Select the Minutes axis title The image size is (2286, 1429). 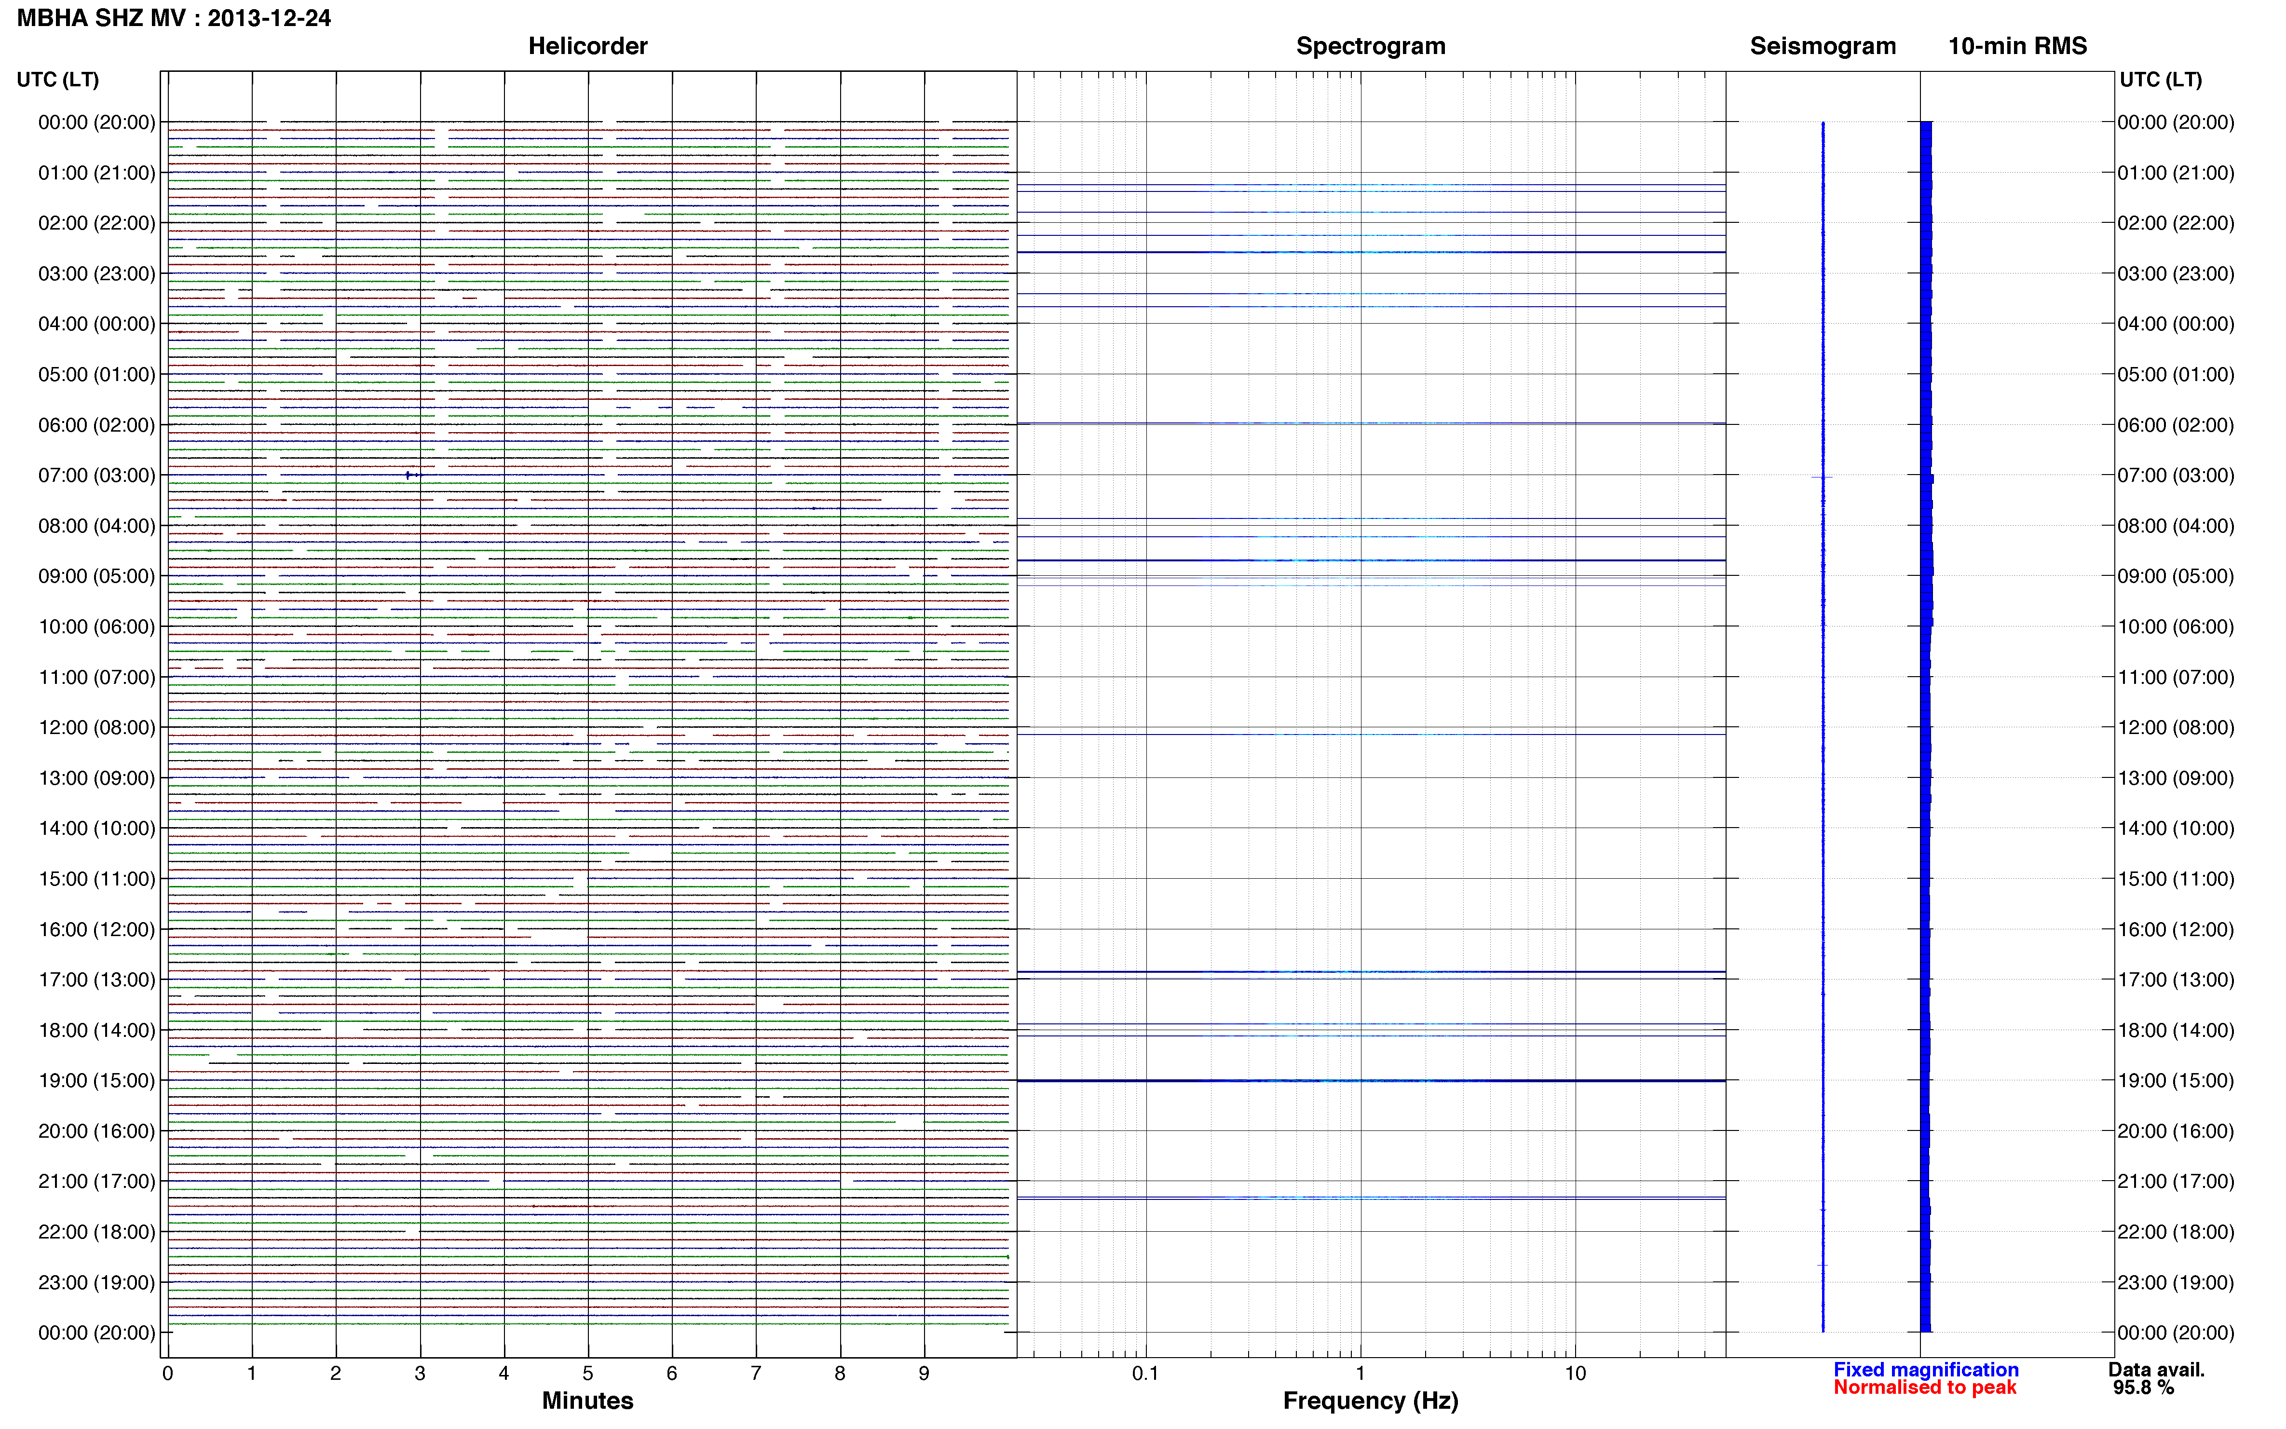[588, 1401]
